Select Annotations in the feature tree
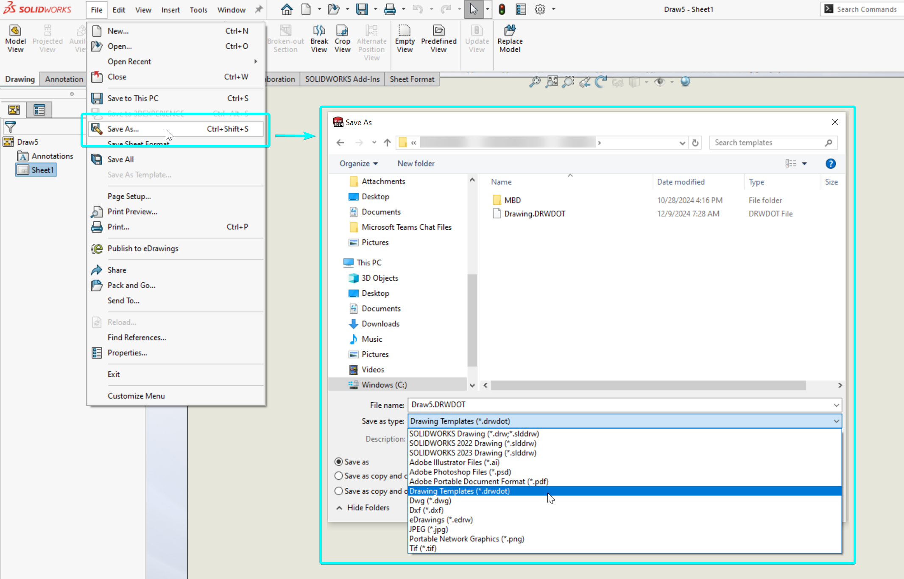Viewport: 904px width, 579px height. pyautogui.click(x=45, y=156)
